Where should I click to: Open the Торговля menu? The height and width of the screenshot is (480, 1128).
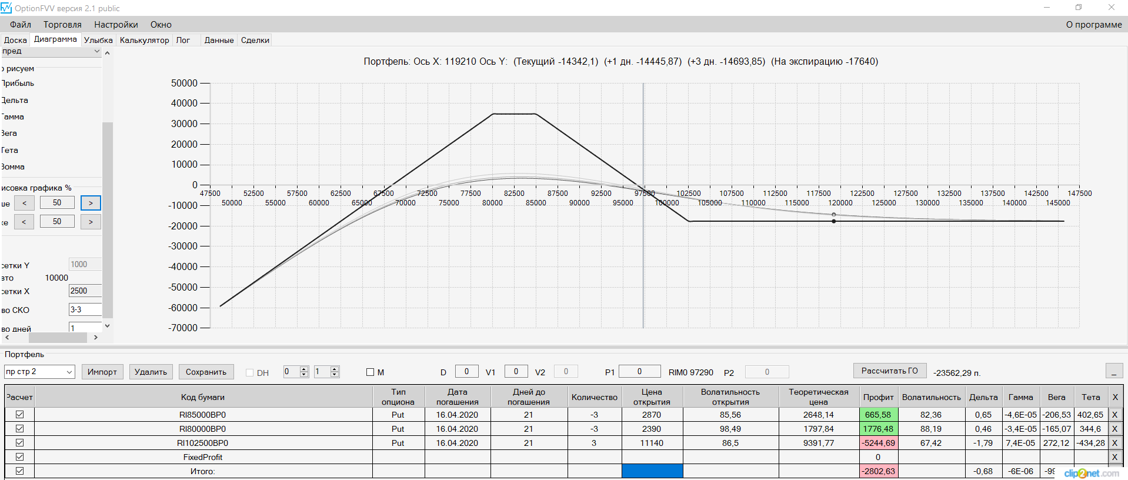click(62, 25)
